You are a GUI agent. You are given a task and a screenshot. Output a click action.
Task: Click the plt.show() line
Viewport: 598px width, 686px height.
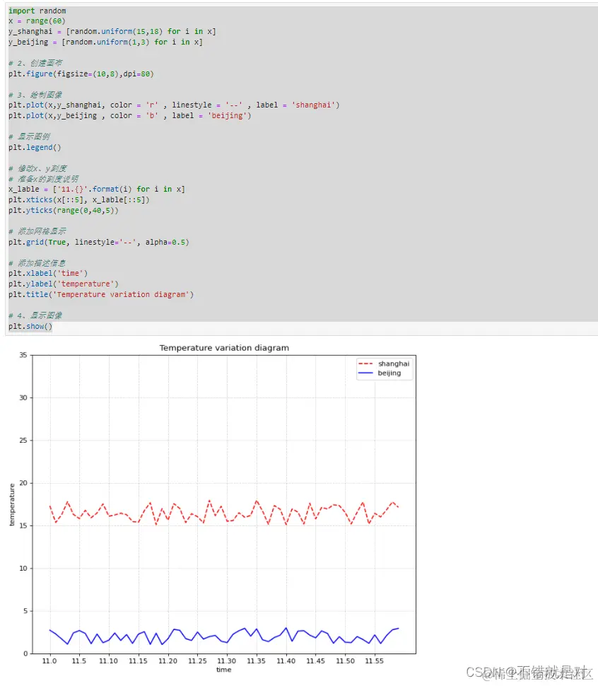(x=30, y=326)
